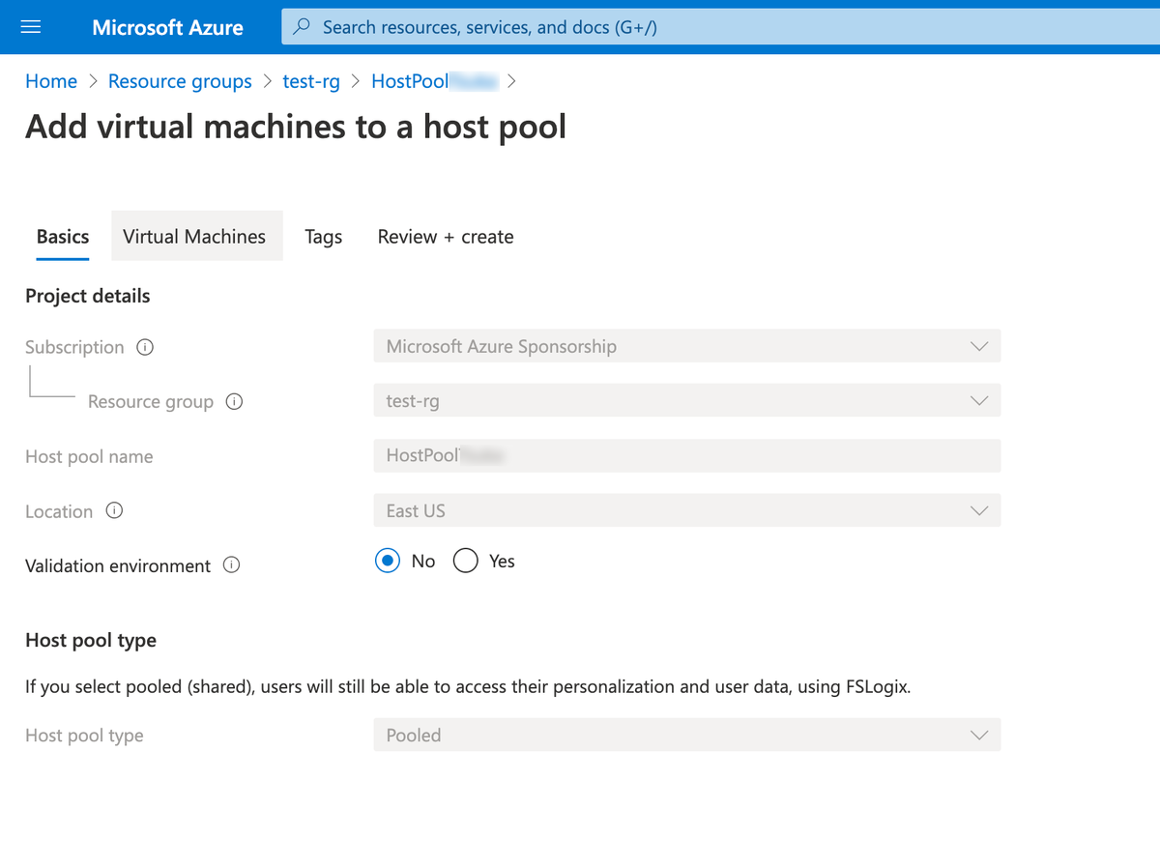Click the Project details heading
1160x867 pixels.
pos(88,296)
